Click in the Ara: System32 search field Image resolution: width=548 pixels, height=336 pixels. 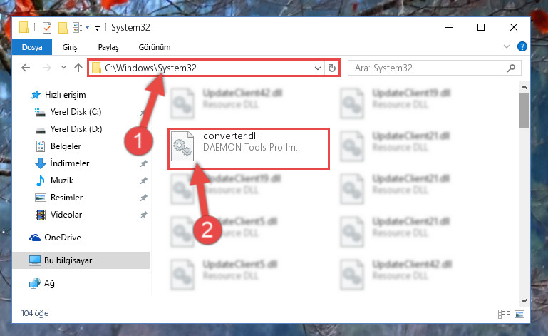[x=428, y=68]
